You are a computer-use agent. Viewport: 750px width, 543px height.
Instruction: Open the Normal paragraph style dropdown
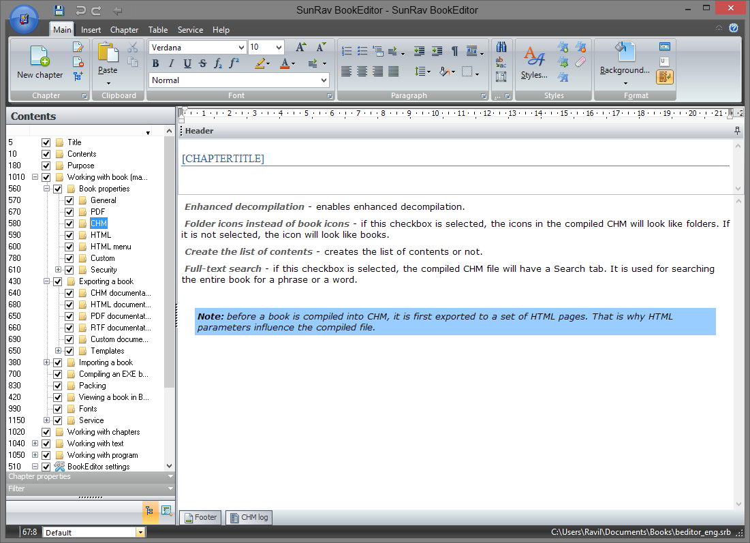[x=324, y=80]
